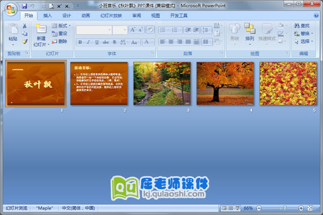Toggle justify text alignment

click(188, 42)
